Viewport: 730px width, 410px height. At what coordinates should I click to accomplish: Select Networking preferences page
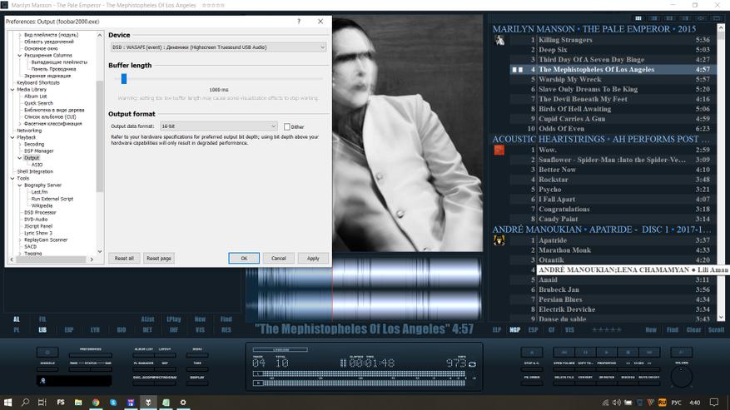click(x=29, y=131)
